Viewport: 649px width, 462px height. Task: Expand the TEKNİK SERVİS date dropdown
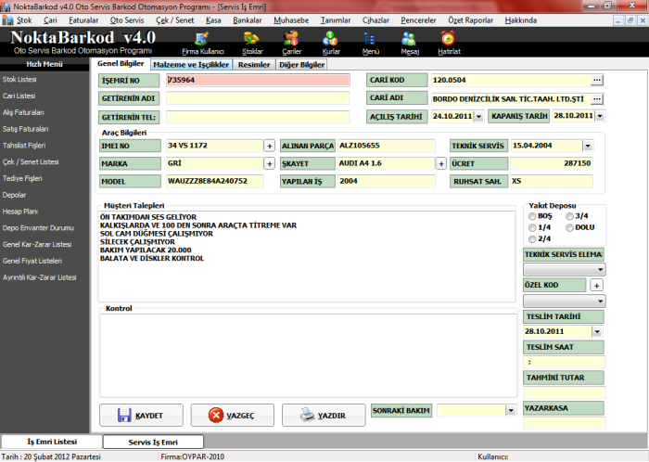pos(588,146)
